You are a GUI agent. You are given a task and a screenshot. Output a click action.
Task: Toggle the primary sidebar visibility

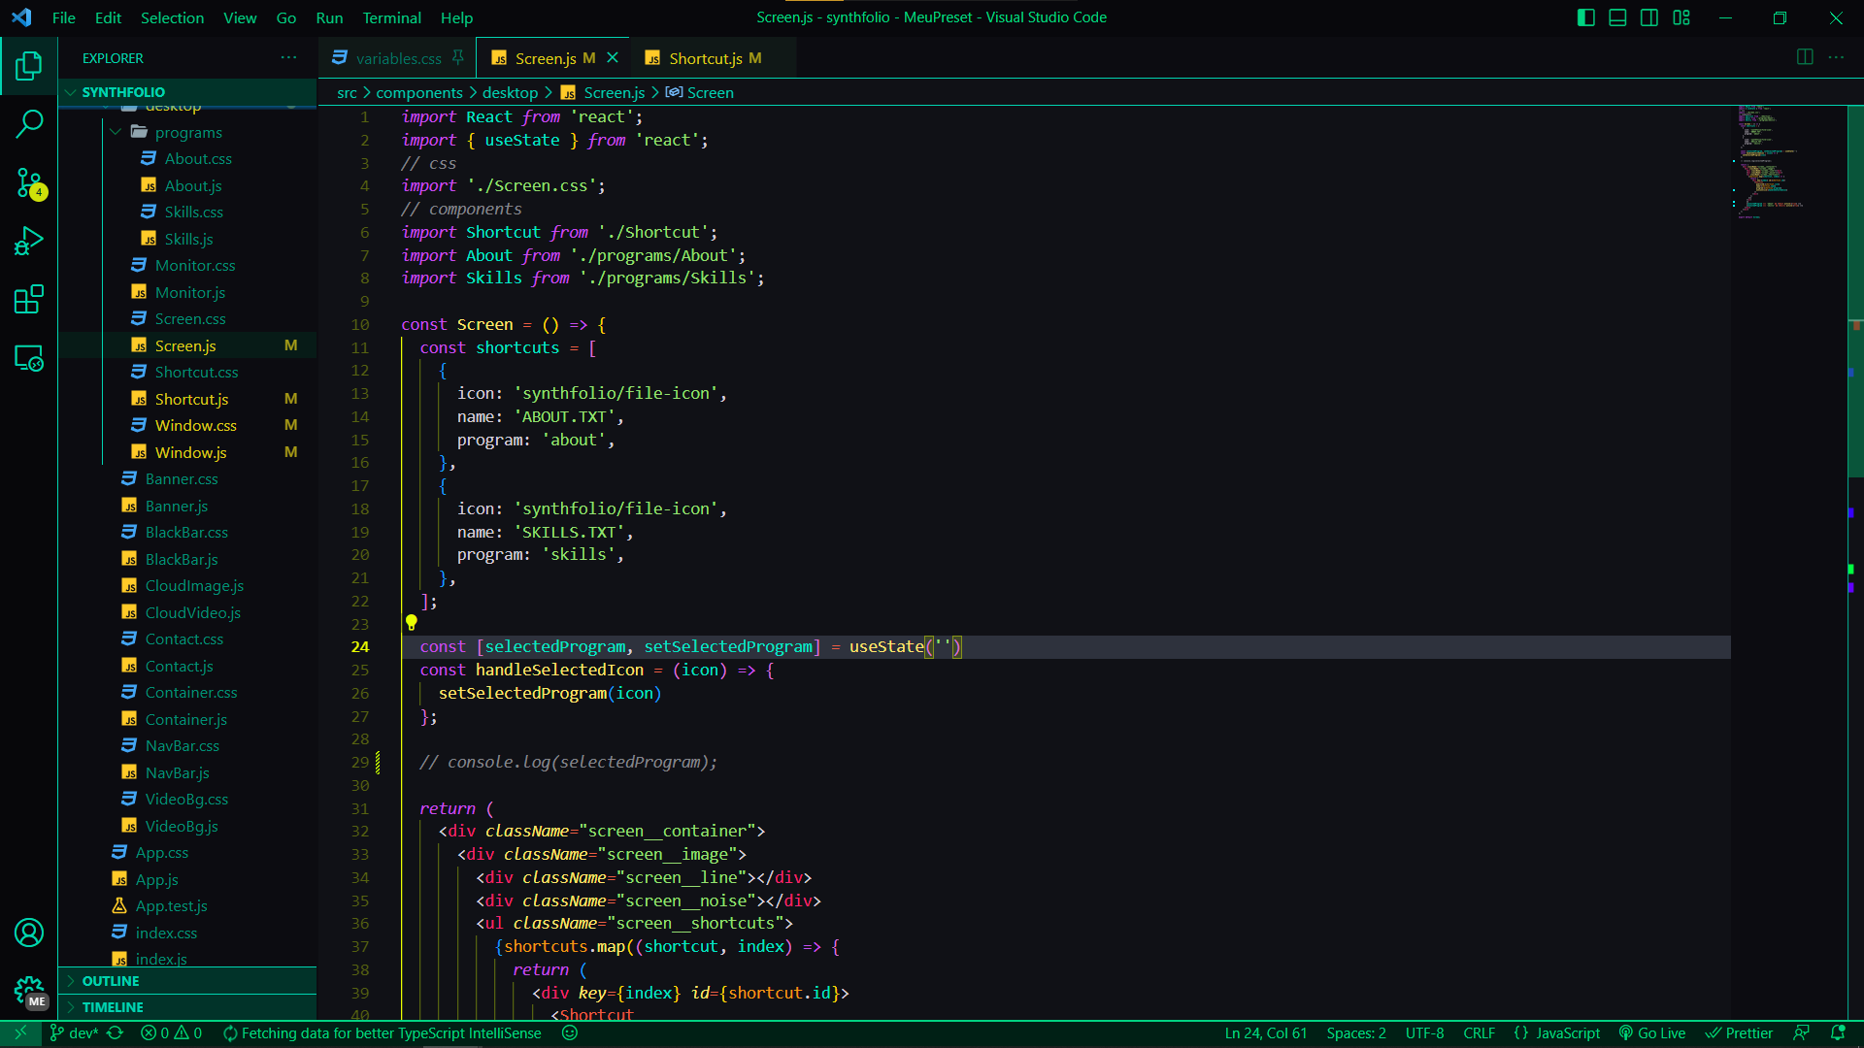1585,17
